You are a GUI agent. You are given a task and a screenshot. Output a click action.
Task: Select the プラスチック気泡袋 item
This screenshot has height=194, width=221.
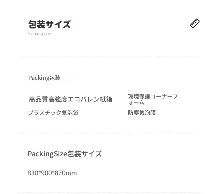click(x=53, y=112)
